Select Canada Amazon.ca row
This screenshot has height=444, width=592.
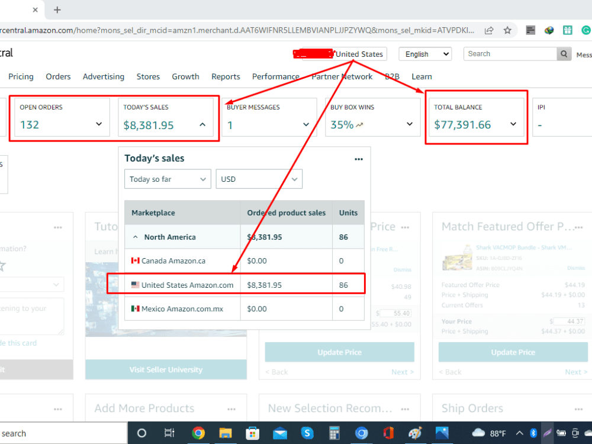244,261
